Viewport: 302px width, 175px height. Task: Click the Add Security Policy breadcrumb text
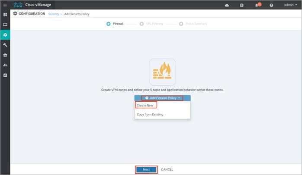[x=77, y=14]
